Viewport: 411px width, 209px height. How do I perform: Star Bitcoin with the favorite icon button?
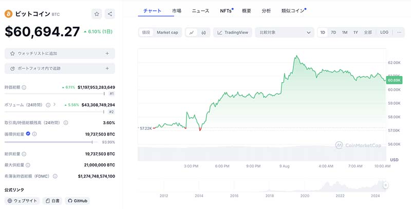(x=97, y=14)
